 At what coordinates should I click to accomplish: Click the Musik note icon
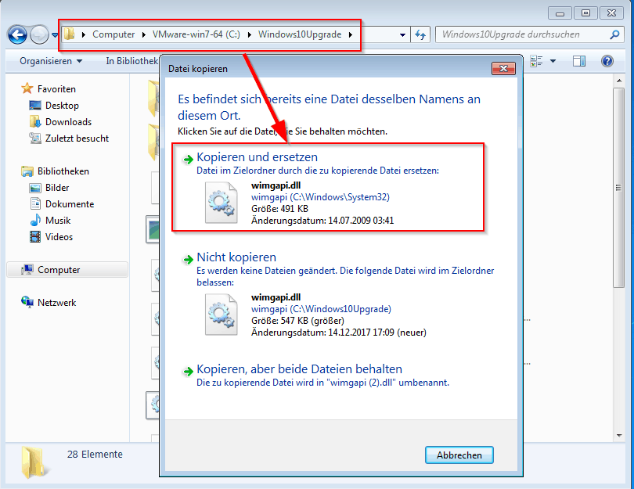point(35,221)
